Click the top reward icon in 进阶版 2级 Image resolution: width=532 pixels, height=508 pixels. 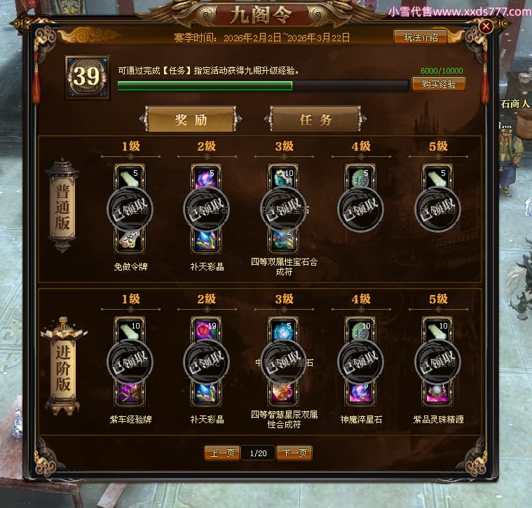[206, 329]
